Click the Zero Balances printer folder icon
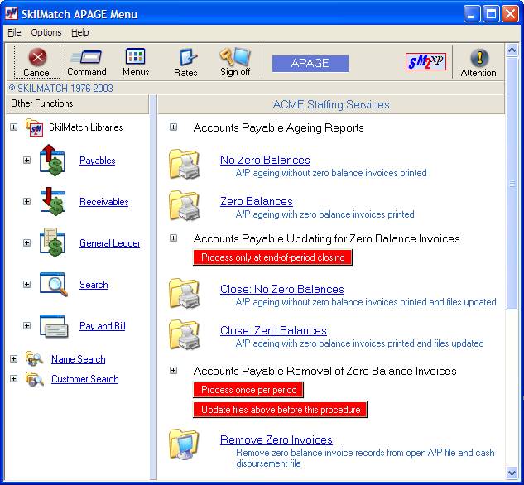Screen dimensions: 524x485 185,205
